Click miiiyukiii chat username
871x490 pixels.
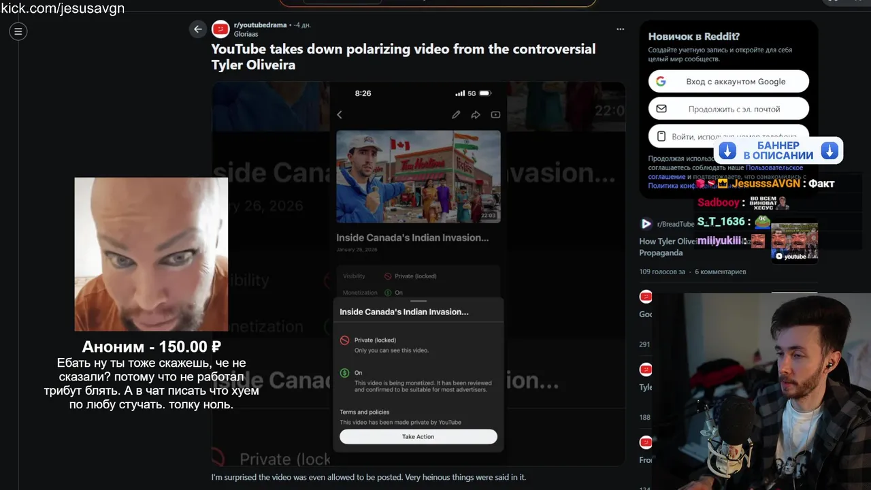pos(721,241)
